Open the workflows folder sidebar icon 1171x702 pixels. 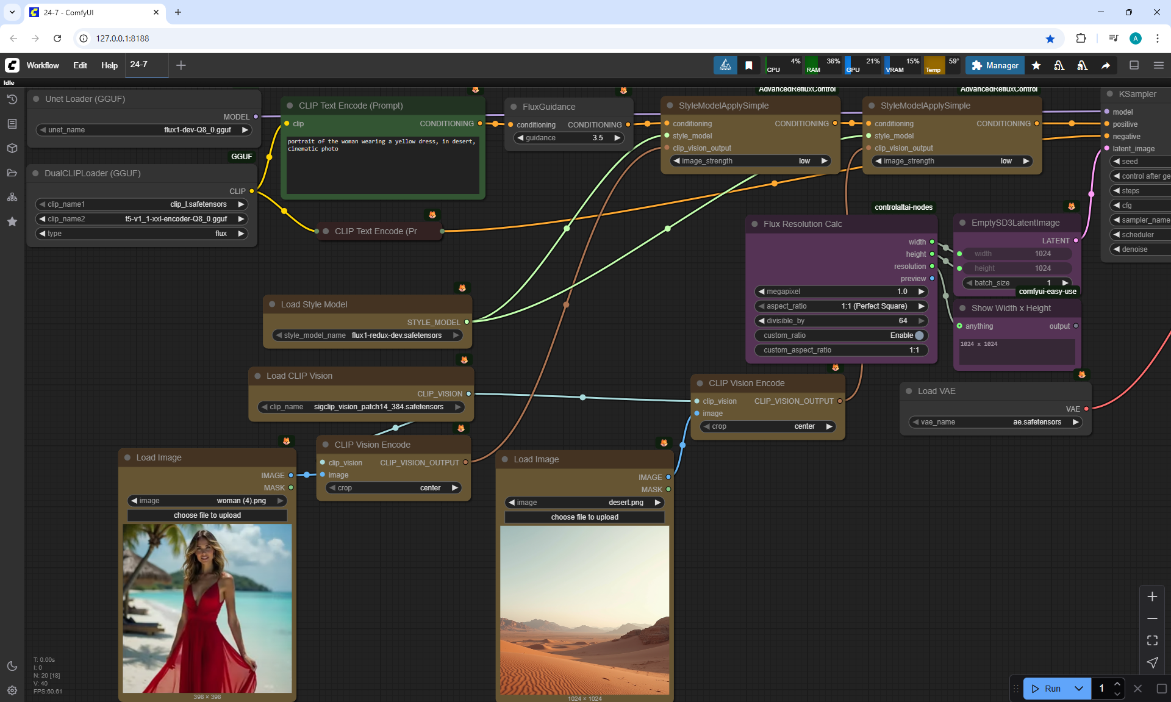point(12,173)
